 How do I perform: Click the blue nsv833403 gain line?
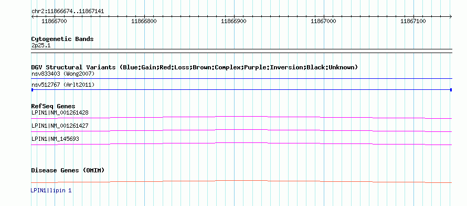pyautogui.click(x=241, y=79)
